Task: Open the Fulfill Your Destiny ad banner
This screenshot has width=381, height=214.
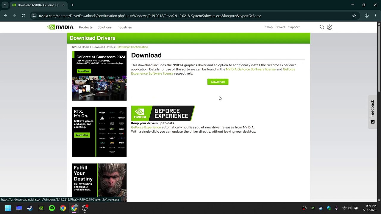Action: point(99,182)
